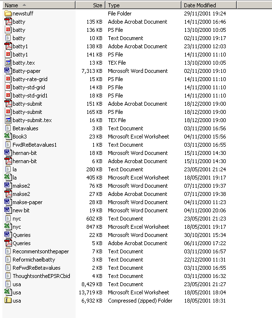This screenshot has width=272, height=318.
Task: Sort files by the Size column header
Action: (x=90, y=5)
